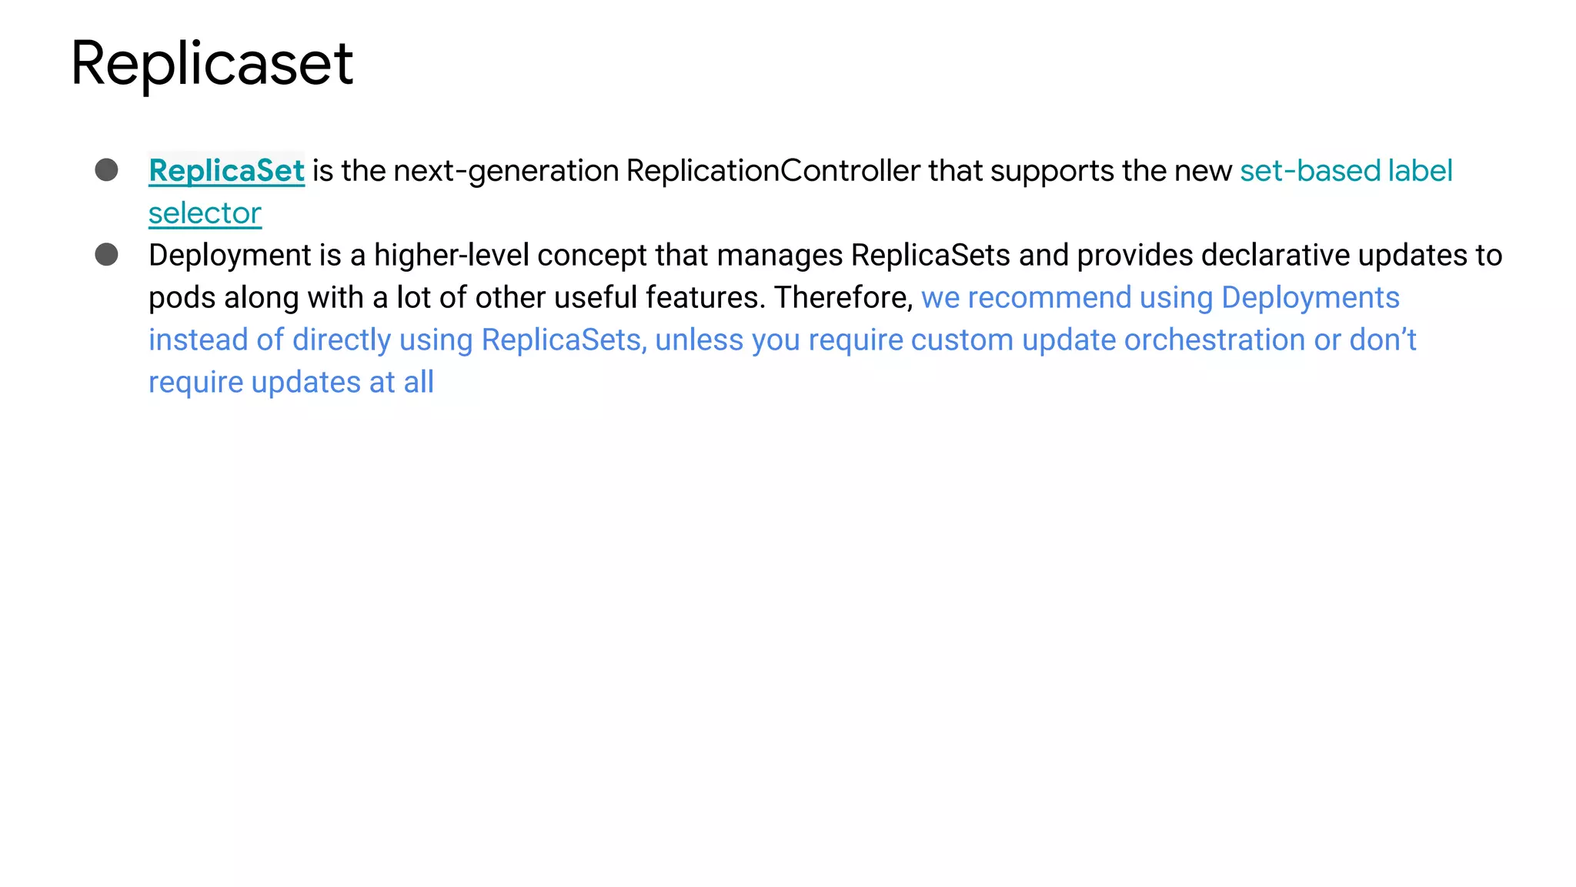
Task: Click the blue 'require updates at all' line
Action: point(291,383)
